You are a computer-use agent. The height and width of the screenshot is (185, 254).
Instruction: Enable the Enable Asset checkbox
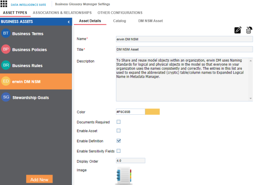coord(119,131)
